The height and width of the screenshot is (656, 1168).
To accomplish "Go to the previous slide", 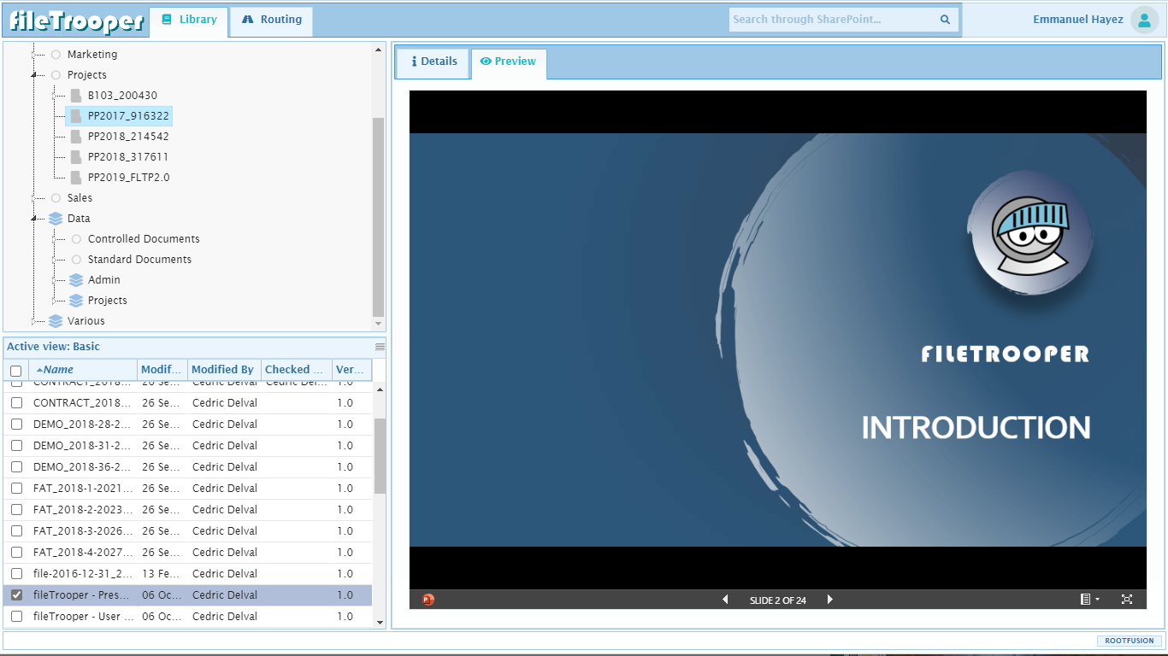I will click(x=725, y=600).
